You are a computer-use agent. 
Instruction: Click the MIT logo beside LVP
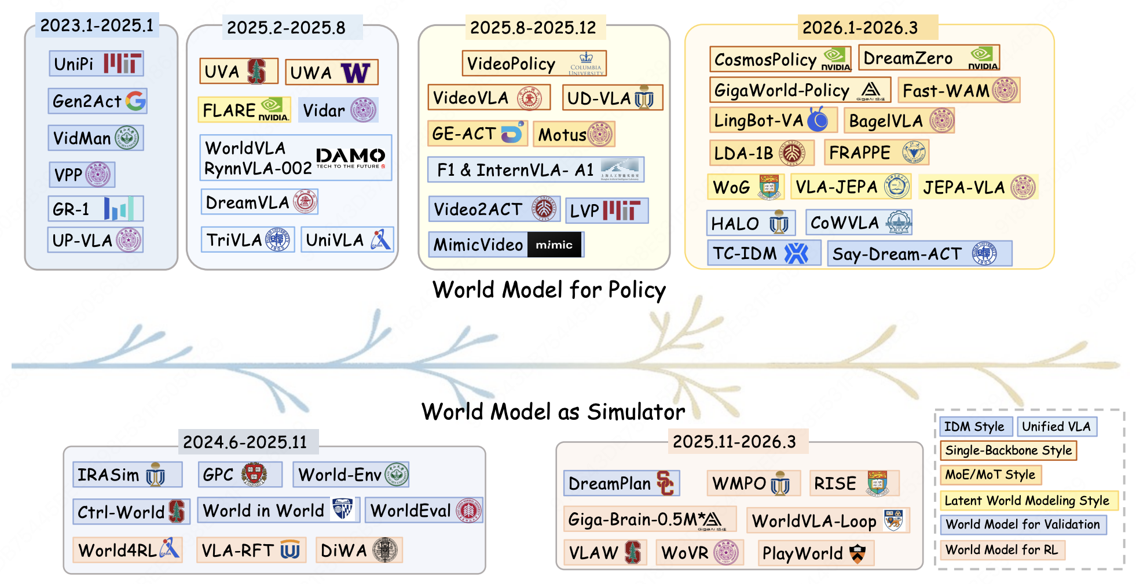click(x=621, y=210)
